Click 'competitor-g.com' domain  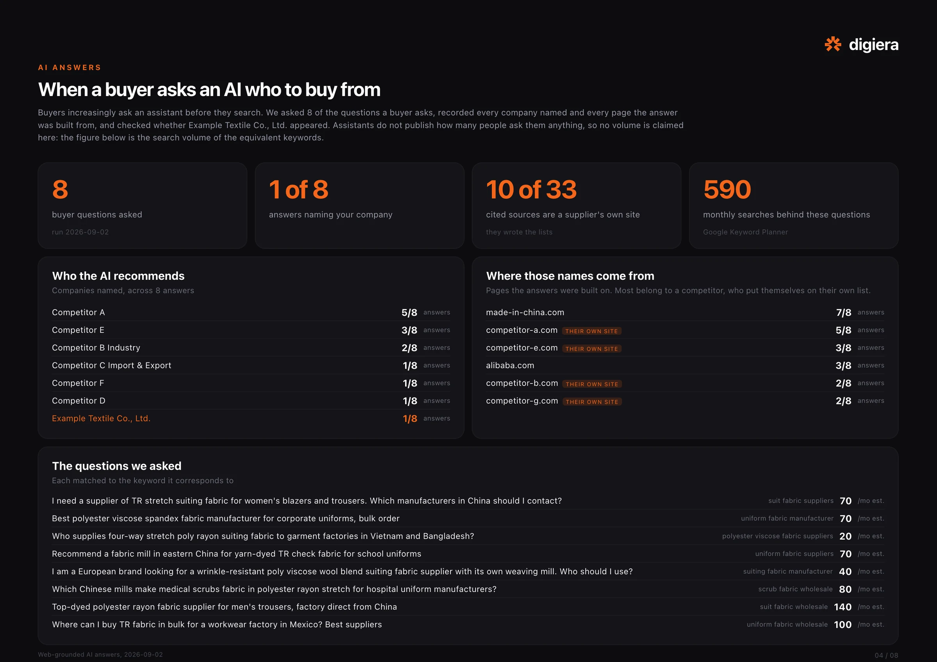522,401
